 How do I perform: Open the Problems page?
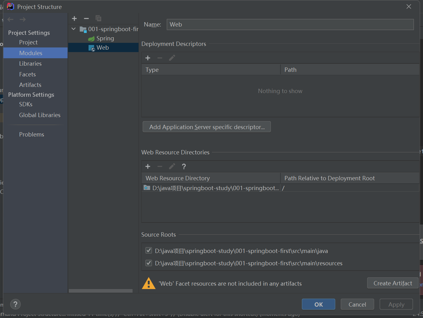coord(31,134)
